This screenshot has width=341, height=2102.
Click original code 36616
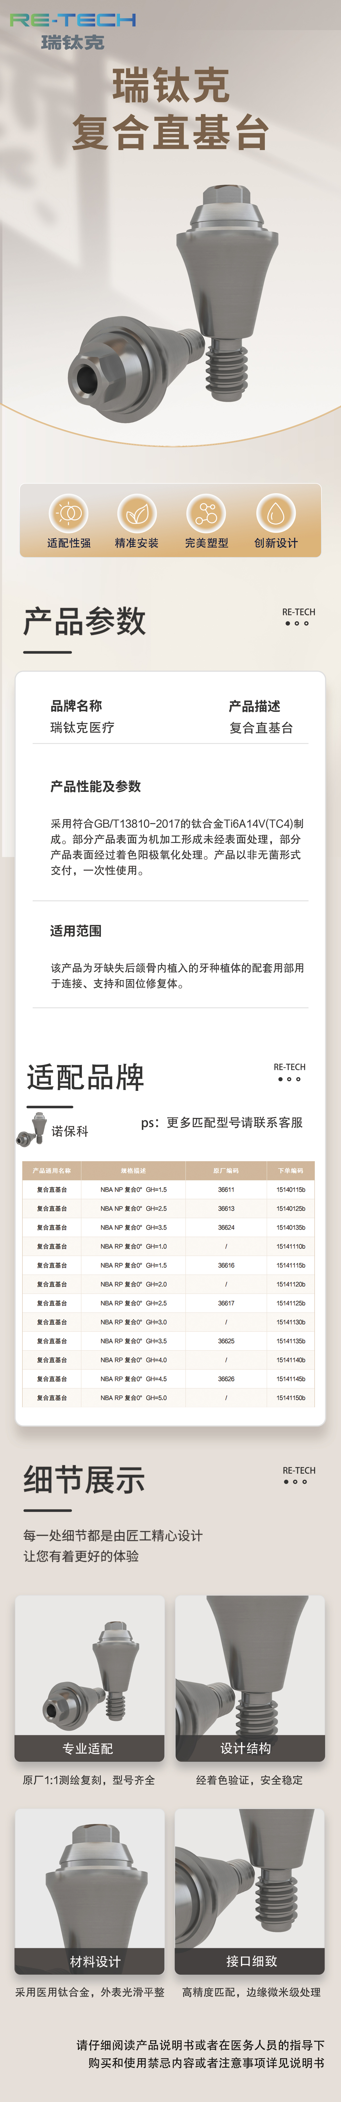tap(226, 1266)
